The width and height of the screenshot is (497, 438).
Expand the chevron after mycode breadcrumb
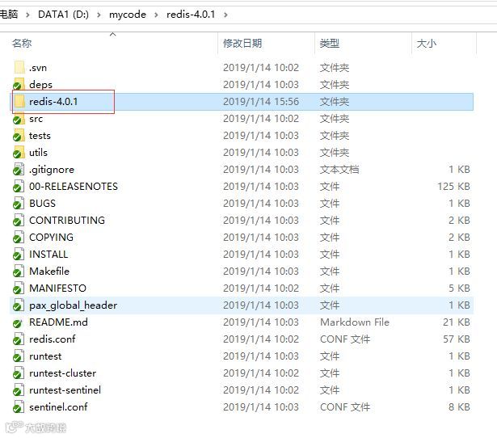[156, 15]
